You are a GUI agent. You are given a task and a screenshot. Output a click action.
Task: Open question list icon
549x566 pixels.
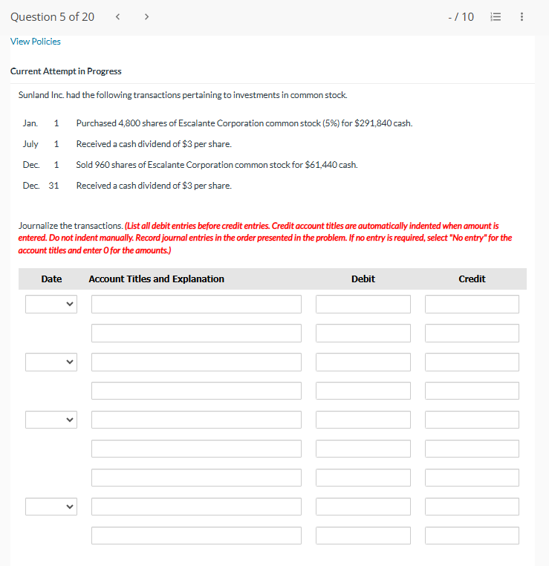click(x=496, y=16)
